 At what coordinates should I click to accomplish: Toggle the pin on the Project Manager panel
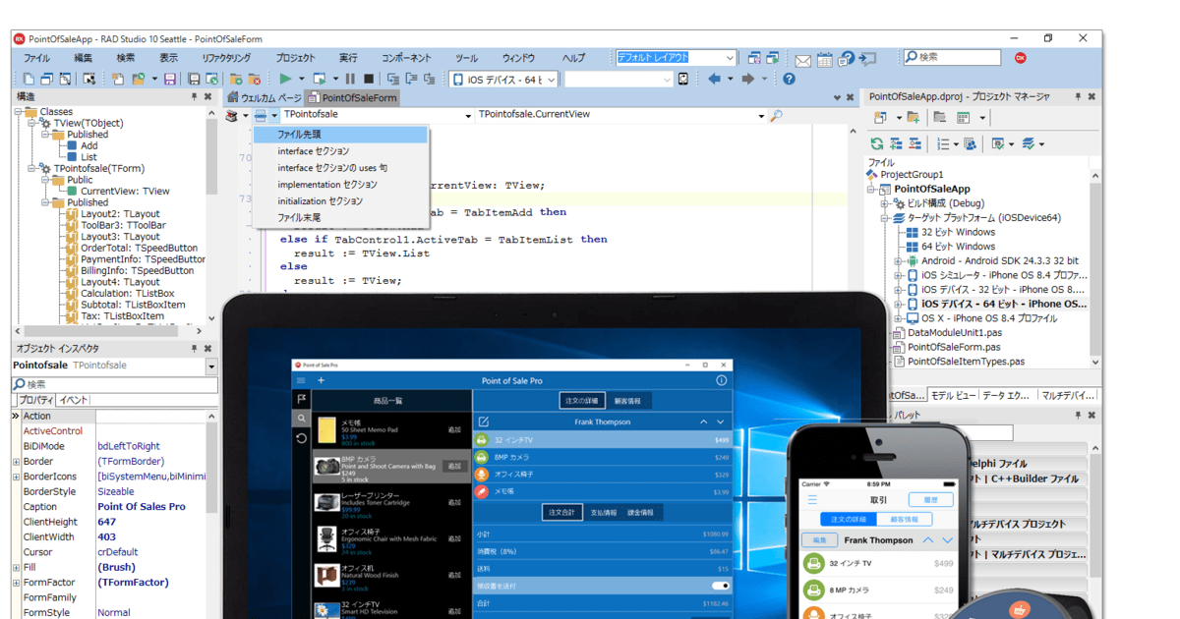click(x=1077, y=97)
